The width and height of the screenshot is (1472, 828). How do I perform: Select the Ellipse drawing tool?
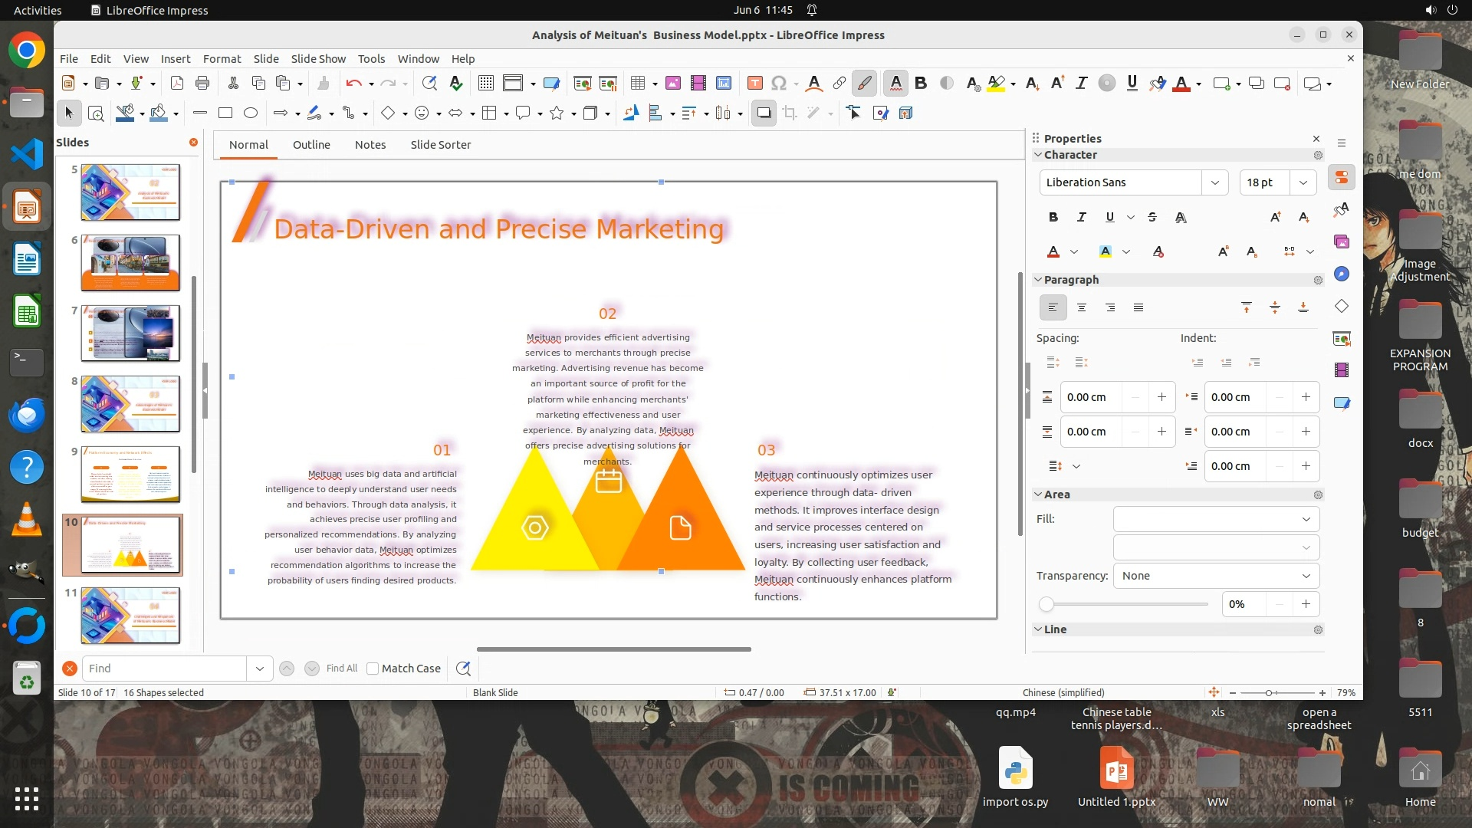[250, 113]
